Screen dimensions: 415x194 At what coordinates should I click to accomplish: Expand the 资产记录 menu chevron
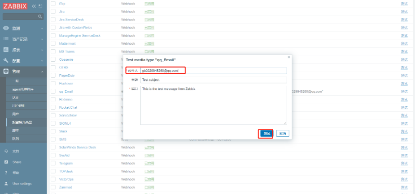coord(42,39)
